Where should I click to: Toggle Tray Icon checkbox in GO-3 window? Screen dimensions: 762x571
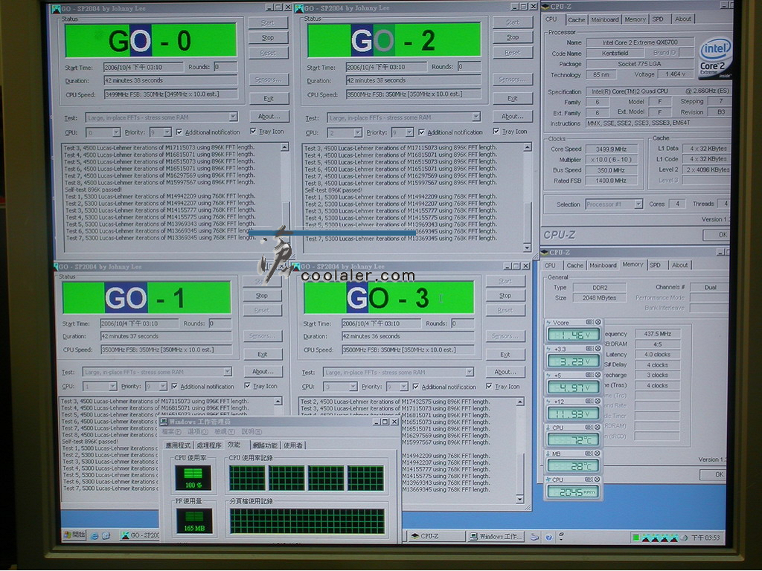(x=490, y=387)
